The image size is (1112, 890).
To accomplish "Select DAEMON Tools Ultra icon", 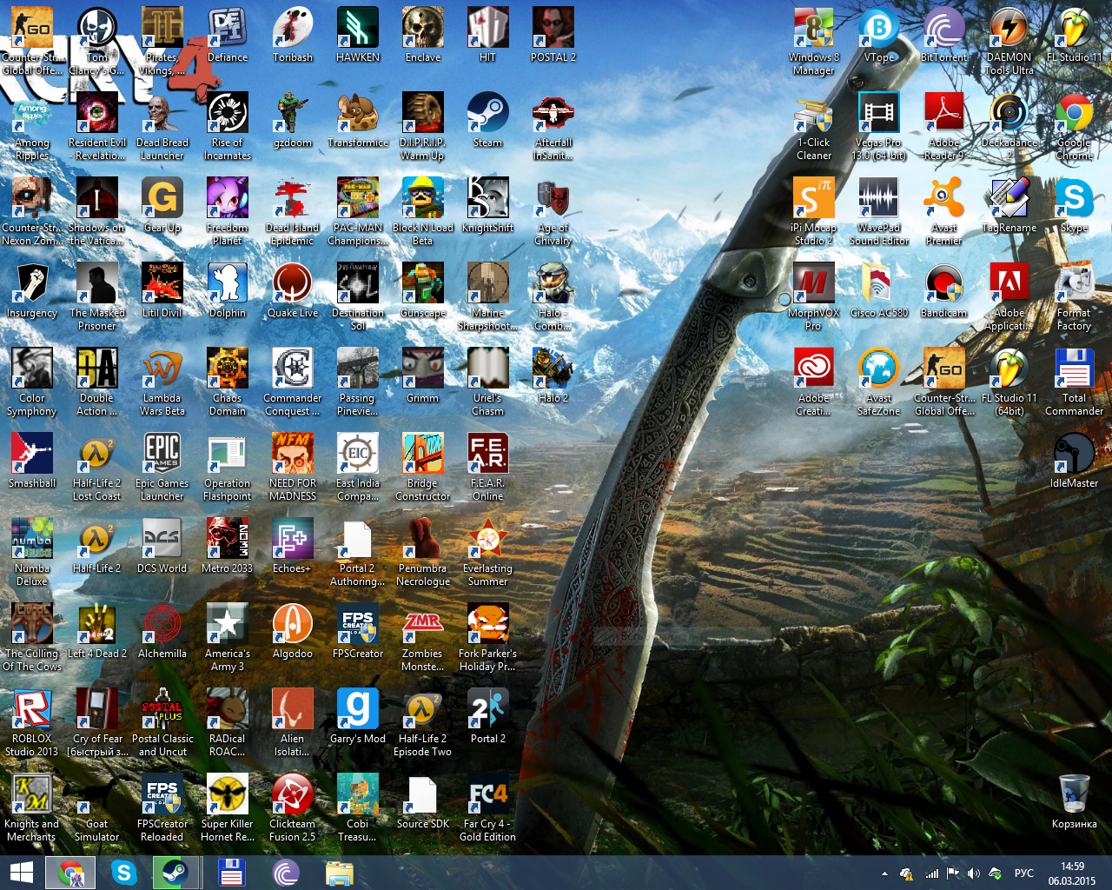I will point(1009,42).
